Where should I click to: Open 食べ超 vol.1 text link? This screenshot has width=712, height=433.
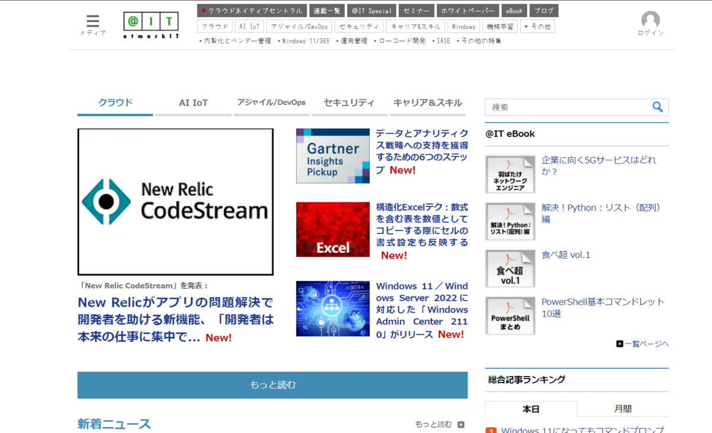(566, 255)
